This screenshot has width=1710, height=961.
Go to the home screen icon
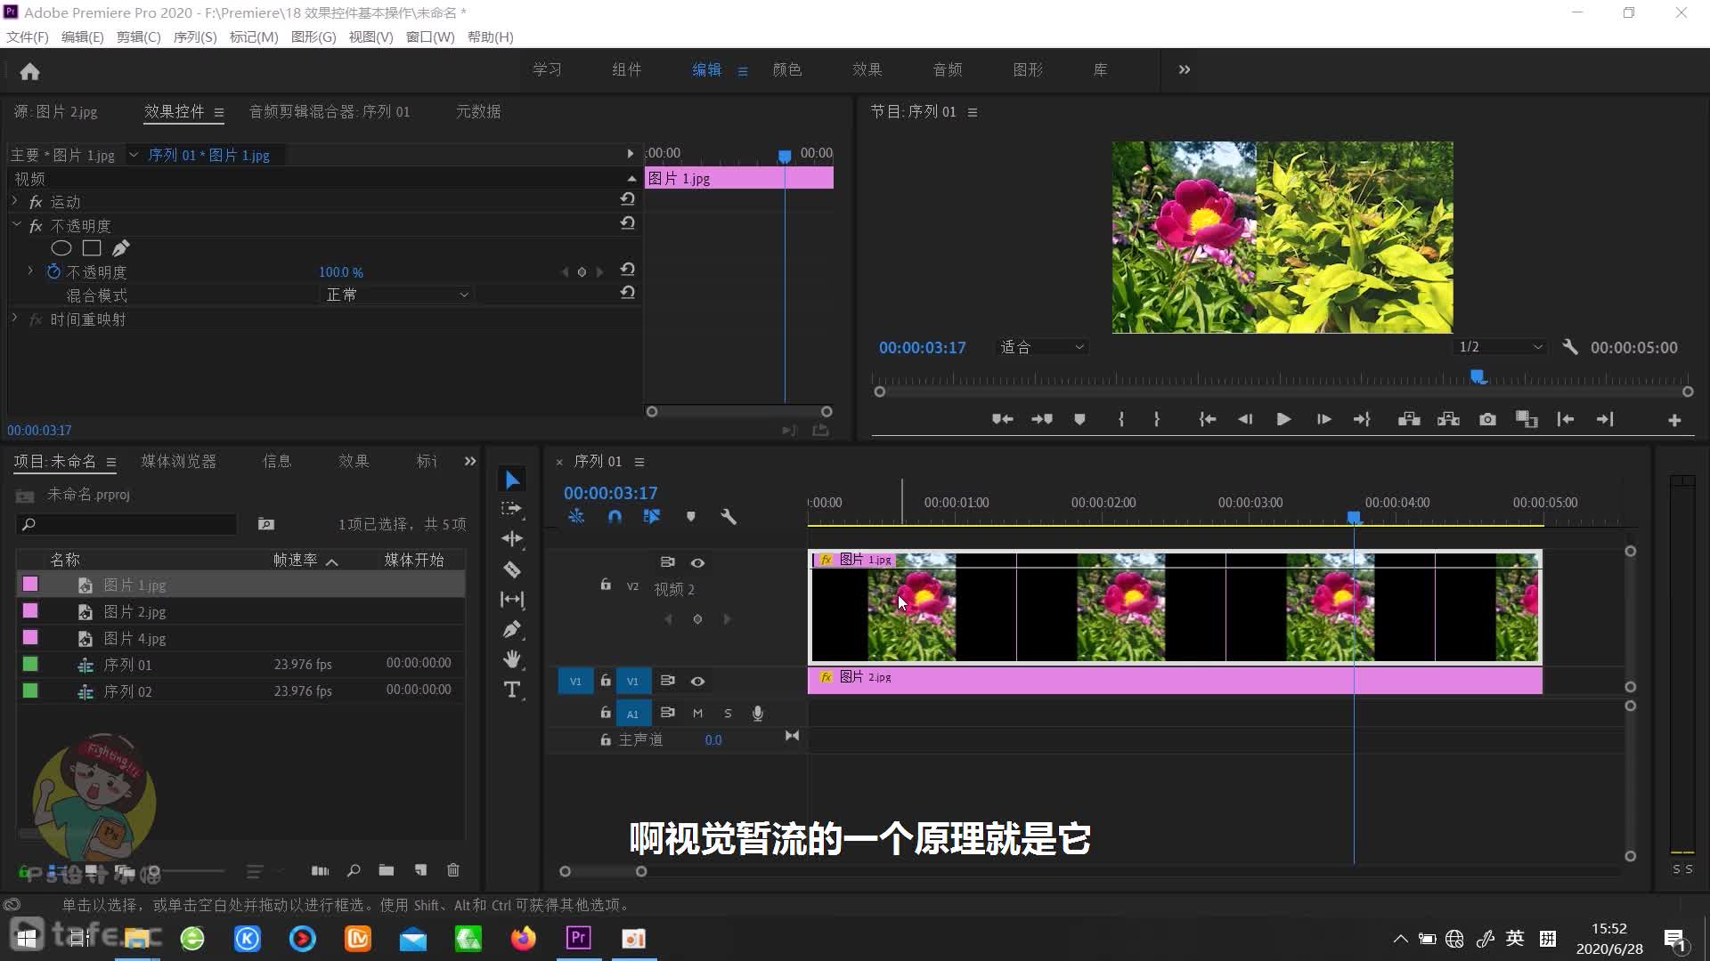click(x=29, y=71)
